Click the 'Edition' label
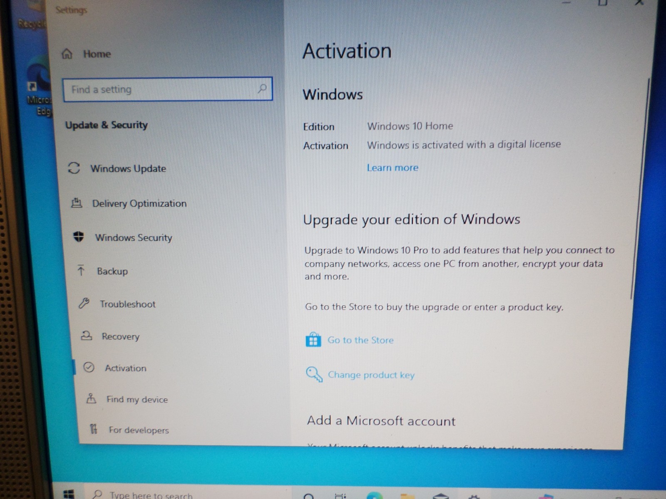This screenshot has height=499, width=666. click(x=318, y=126)
